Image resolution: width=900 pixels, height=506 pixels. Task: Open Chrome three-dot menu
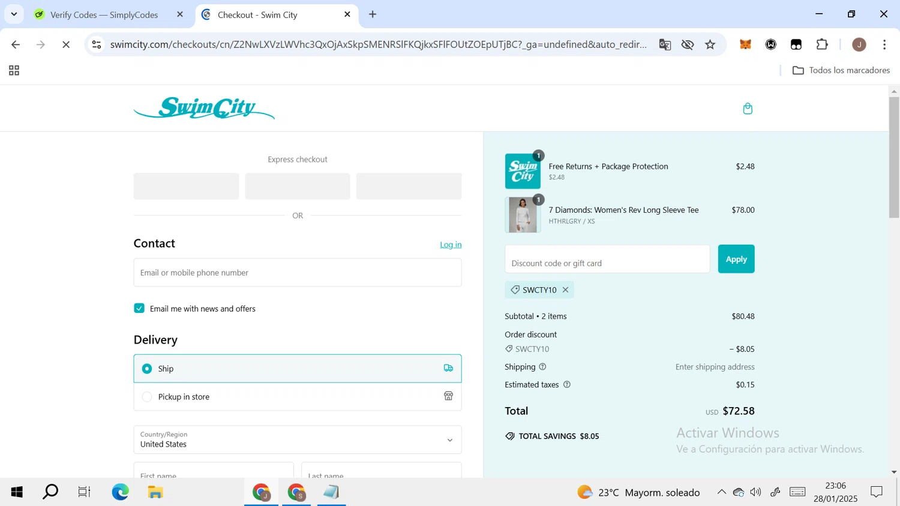[x=884, y=44]
